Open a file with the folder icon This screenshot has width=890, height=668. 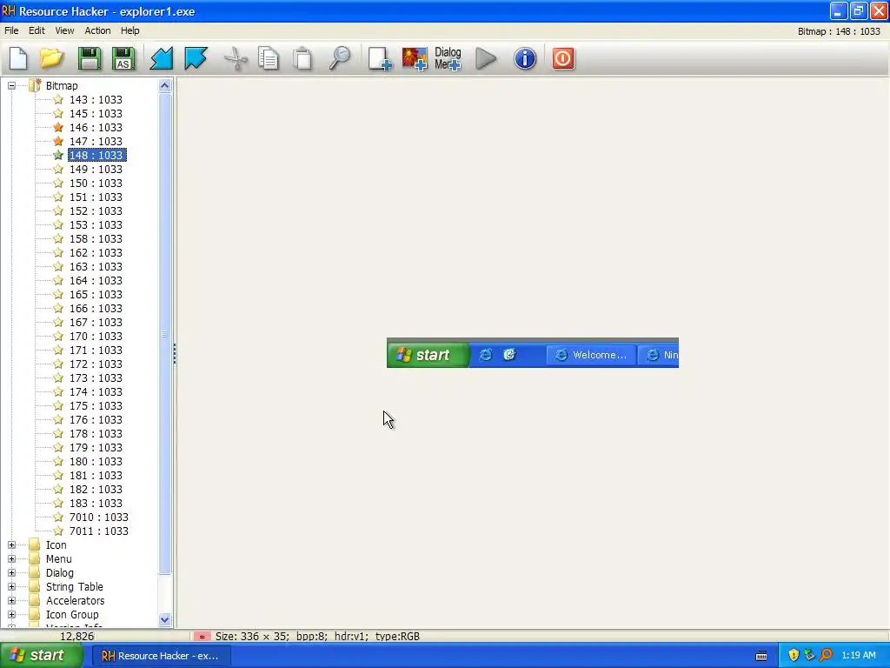pos(51,58)
